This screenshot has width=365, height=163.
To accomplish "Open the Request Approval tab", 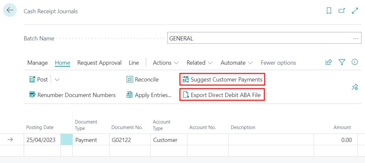I will [x=99, y=63].
